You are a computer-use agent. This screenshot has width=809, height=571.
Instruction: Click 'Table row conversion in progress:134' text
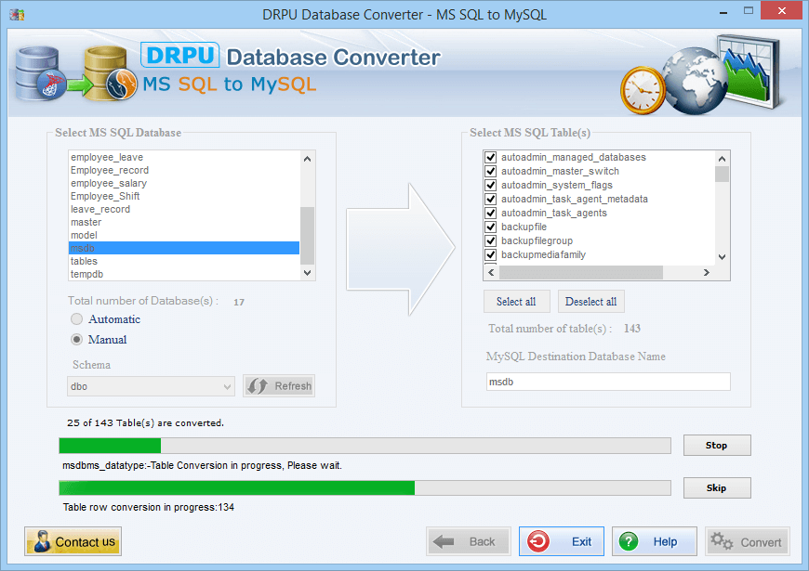click(149, 507)
